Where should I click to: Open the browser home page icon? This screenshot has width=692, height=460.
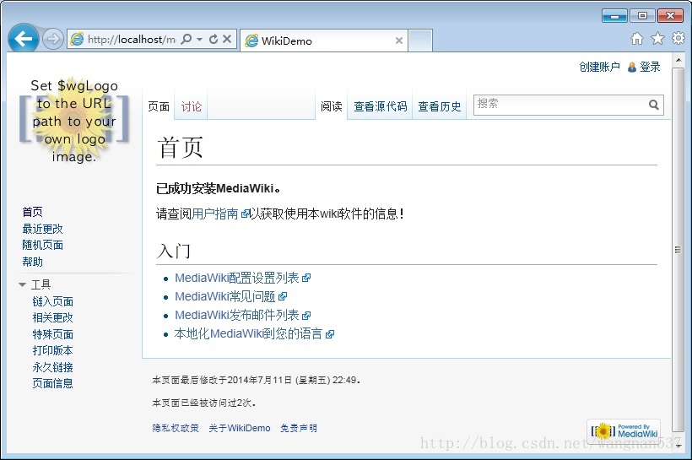click(x=637, y=39)
